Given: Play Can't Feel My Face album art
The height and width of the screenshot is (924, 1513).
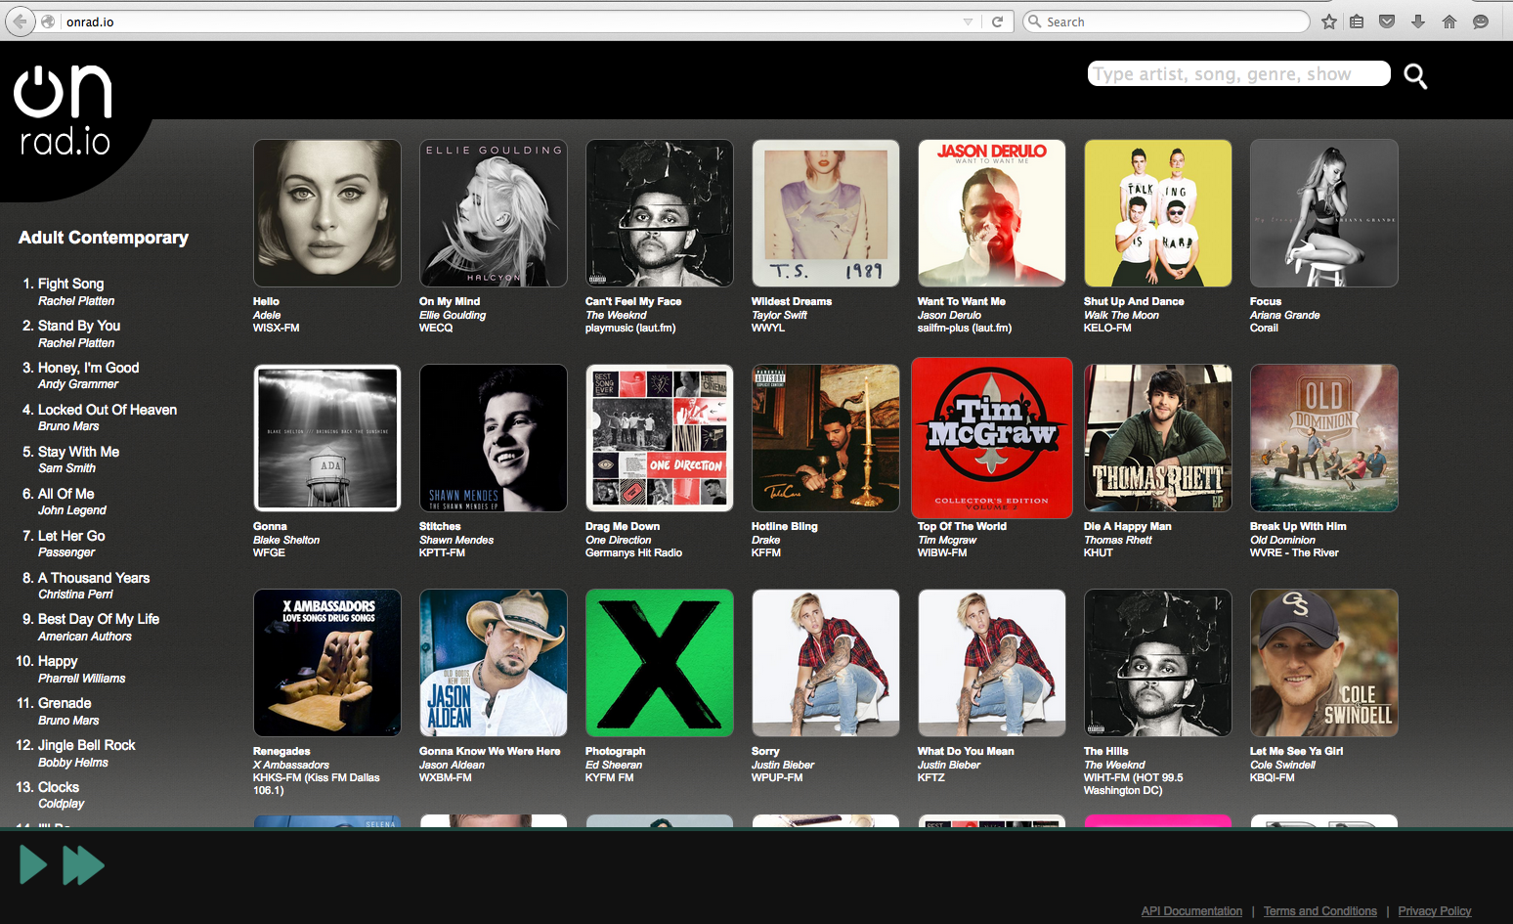Looking at the screenshot, I should pyautogui.click(x=660, y=213).
